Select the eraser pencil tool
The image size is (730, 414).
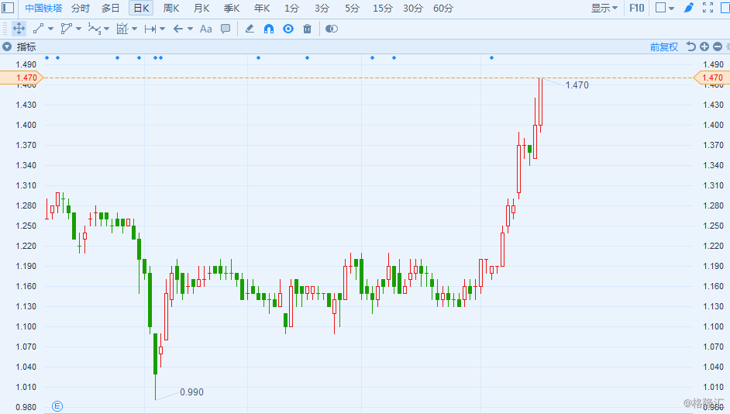click(x=250, y=29)
